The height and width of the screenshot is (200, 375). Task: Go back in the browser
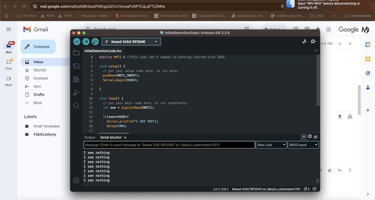tap(6, 6)
